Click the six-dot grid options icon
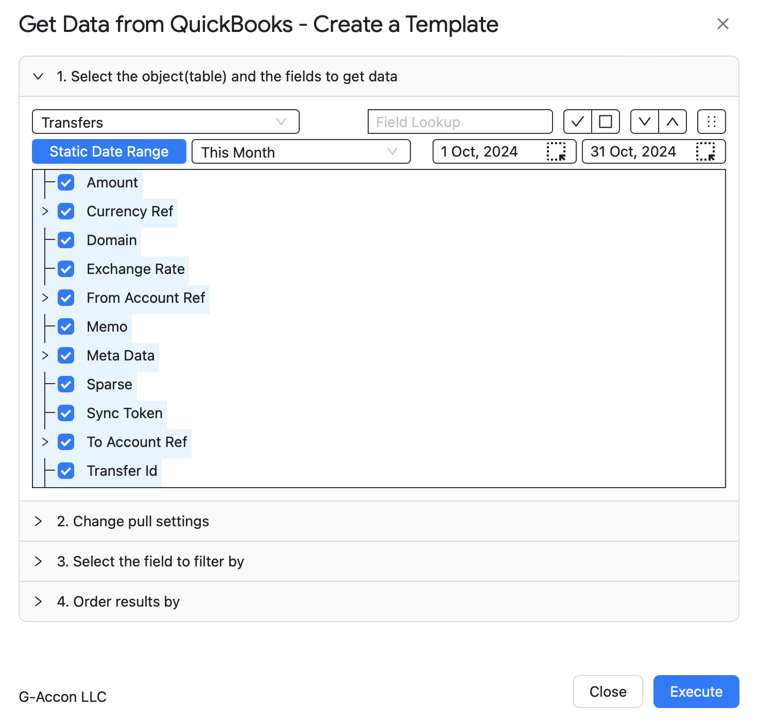 click(712, 122)
